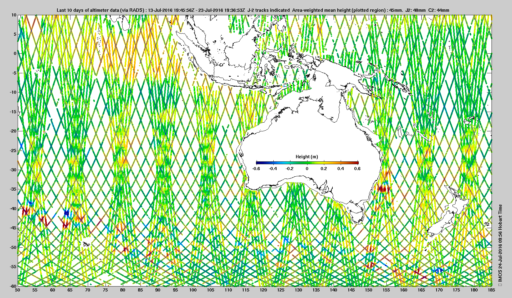The height and width of the screenshot is (298, 512).
Task: Click the start timestamp "13-Jul-2016 19:45:56Z"
Action: coord(171,10)
